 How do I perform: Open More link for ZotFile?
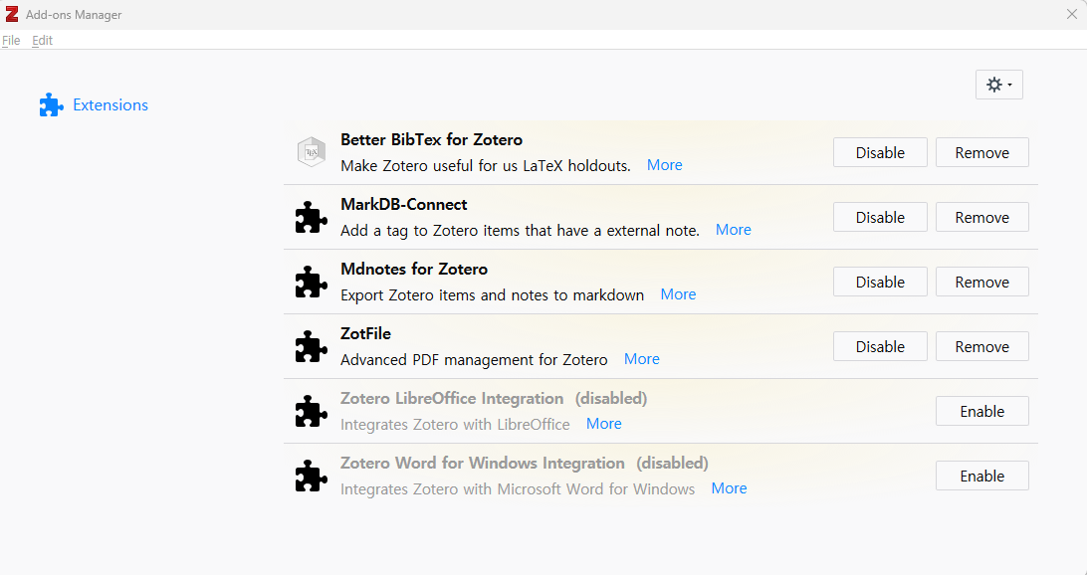pos(642,359)
